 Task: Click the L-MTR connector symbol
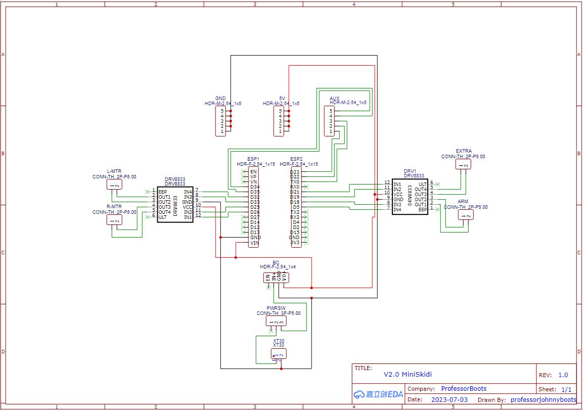click(x=114, y=185)
